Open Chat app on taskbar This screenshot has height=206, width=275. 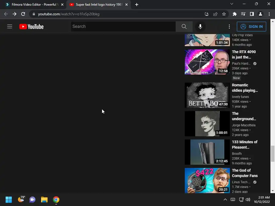pos(32,200)
